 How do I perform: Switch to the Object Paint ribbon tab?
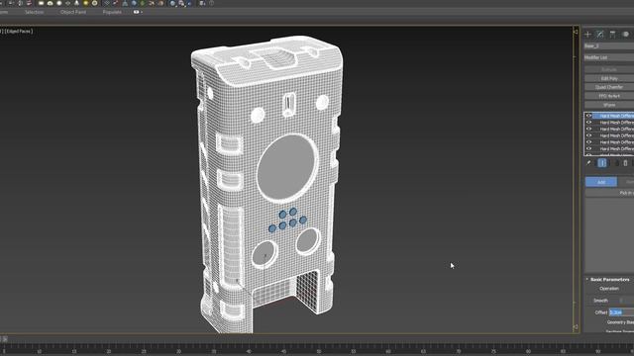[x=73, y=12]
